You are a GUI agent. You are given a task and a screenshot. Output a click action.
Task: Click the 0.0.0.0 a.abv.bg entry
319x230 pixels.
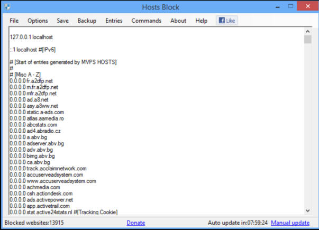29,137
